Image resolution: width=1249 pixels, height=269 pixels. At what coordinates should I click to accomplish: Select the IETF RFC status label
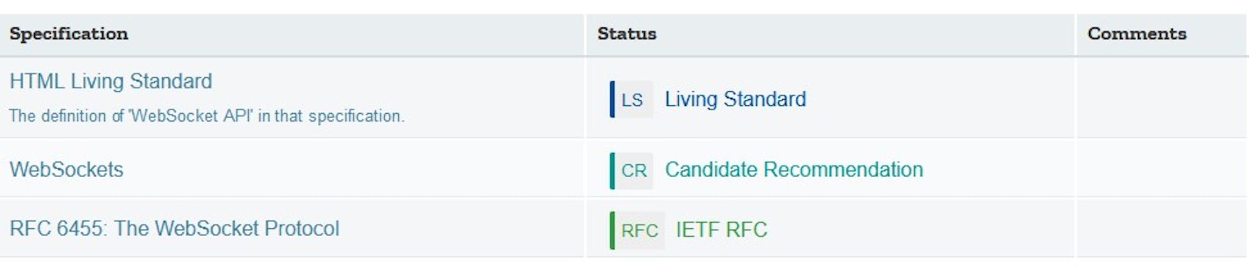click(x=721, y=229)
